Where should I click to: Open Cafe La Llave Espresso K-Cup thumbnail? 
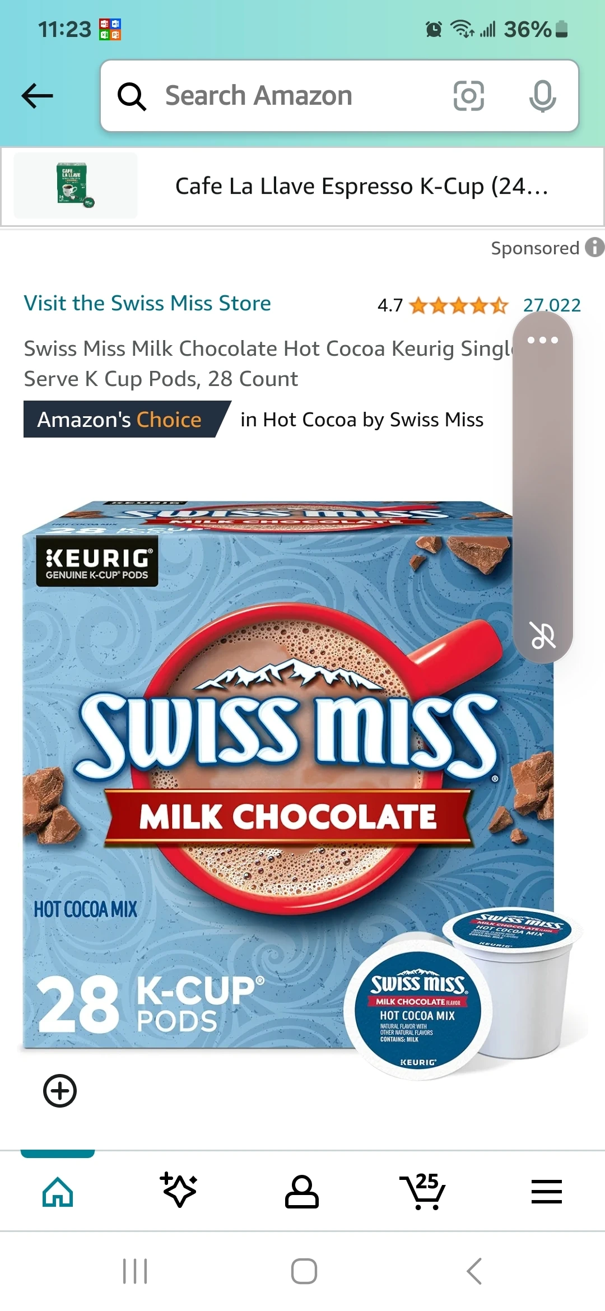(76, 185)
